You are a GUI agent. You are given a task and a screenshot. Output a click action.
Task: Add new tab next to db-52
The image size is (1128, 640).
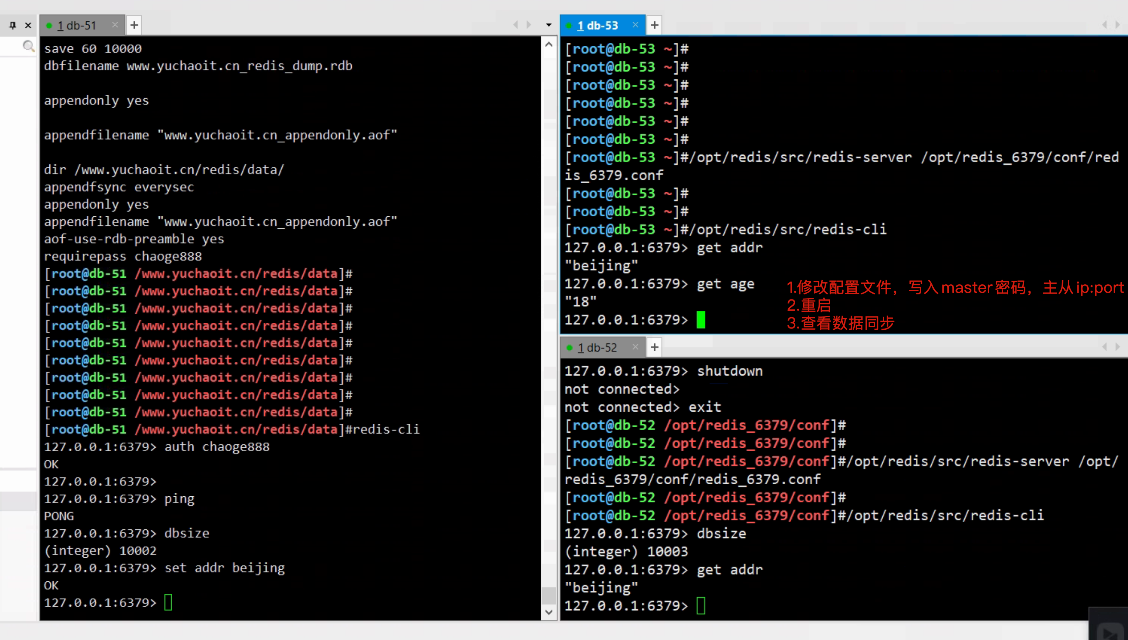pos(654,347)
